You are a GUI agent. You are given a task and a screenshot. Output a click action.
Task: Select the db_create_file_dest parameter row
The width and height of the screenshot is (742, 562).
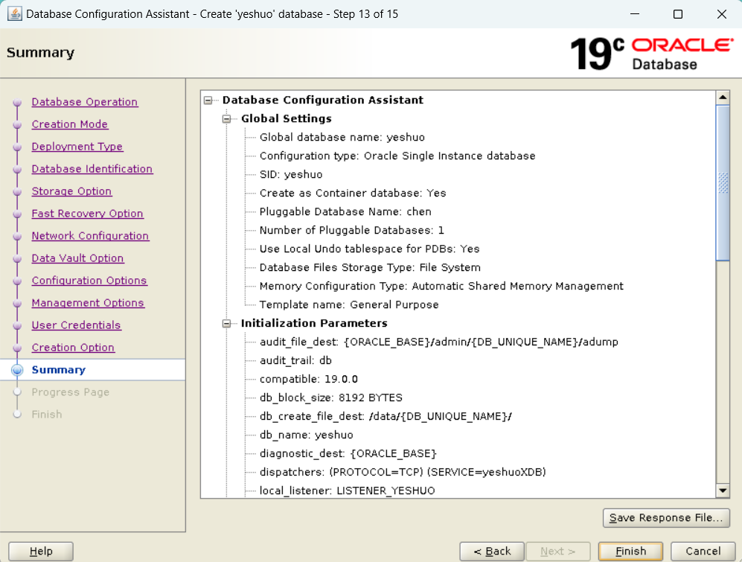[x=386, y=417]
